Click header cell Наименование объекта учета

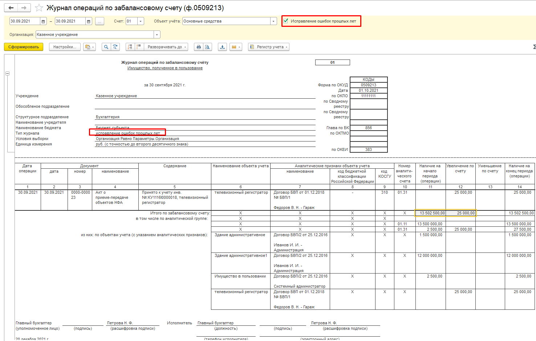pyautogui.click(x=241, y=174)
